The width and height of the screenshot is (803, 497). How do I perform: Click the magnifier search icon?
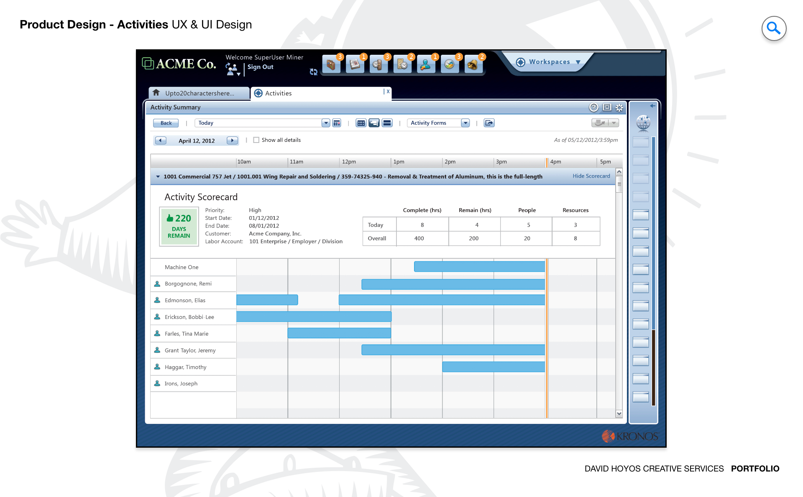tap(774, 28)
